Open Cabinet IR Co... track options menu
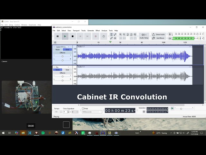 point(71,47)
